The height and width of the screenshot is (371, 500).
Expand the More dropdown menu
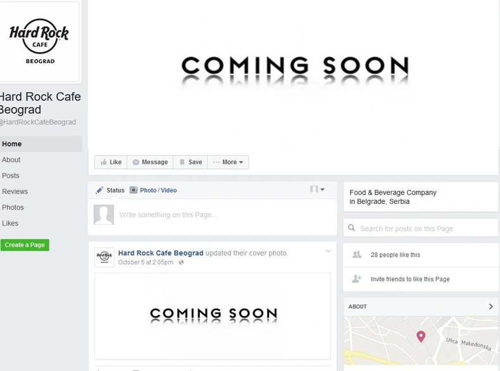click(x=228, y=162)
